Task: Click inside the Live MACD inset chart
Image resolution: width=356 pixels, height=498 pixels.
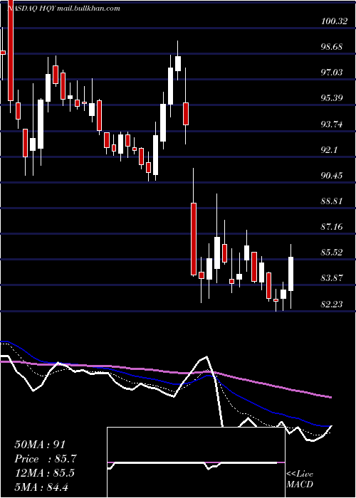Action: click(196, 462)
